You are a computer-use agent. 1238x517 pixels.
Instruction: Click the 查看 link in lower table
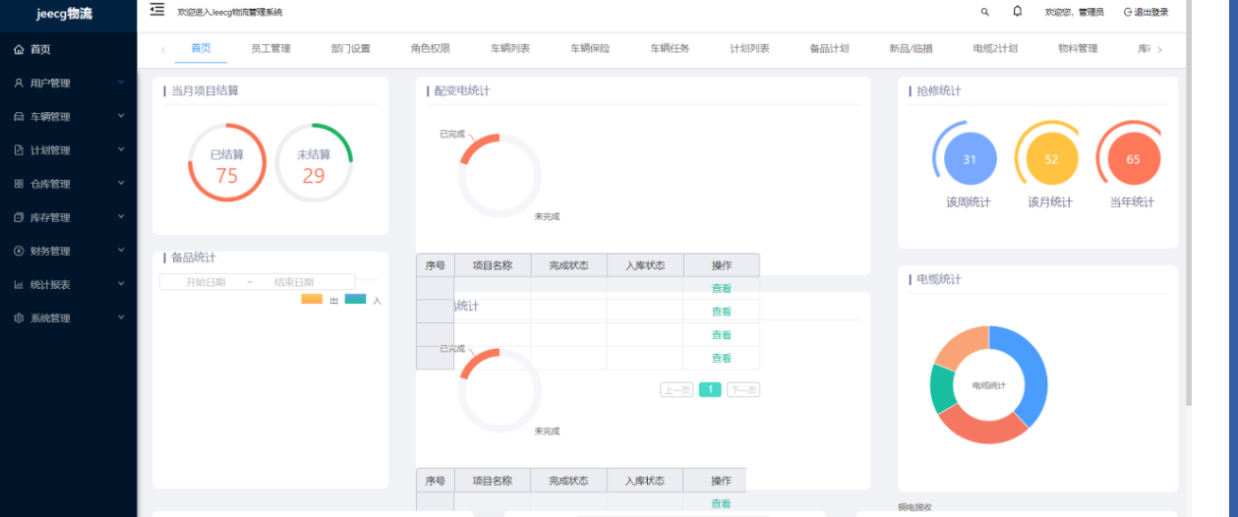tap(722, 503)
